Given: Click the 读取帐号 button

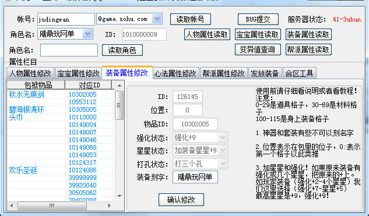Looking at the screenshot, I should [191, 19].
